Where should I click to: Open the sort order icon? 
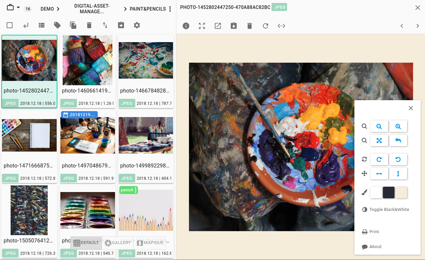pyautogui.click(x=105, y=25)
